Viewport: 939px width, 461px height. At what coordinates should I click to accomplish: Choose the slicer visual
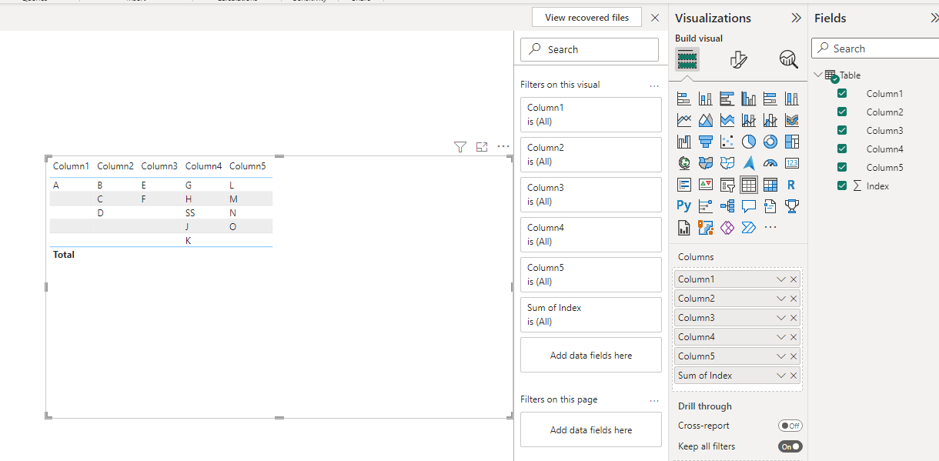click(x=727, y=185)
